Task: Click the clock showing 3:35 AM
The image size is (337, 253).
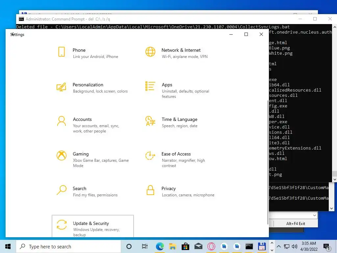Action: coord(309,243)
